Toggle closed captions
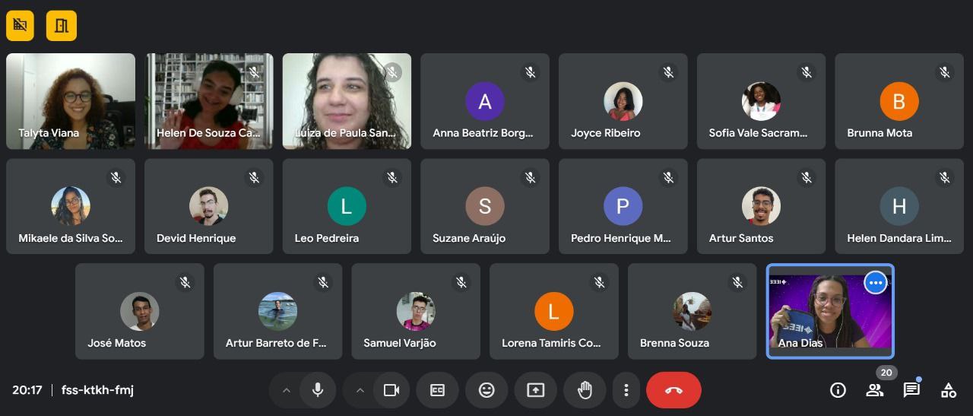This screenshot has height=416, width=973. point(438,390)
